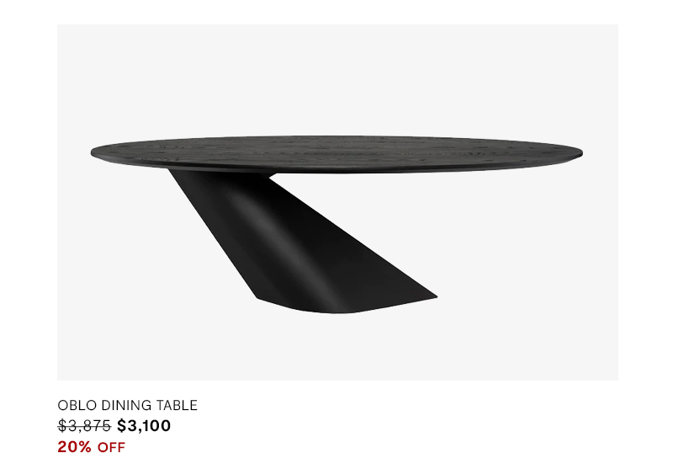Click the oval black tabletop in photo
Image resolution: width=673 pixels, height=469 pixels.
[336, 155]
